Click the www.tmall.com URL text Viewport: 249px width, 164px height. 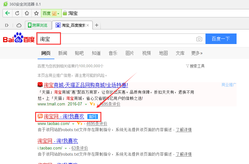51,104
